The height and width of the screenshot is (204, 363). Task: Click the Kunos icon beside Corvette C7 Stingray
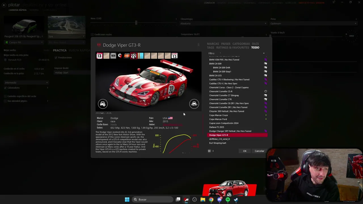coord(266,95)
